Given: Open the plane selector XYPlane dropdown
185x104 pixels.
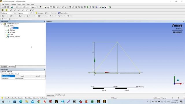Looking at the screenshot, I should (x=12, y=13).
